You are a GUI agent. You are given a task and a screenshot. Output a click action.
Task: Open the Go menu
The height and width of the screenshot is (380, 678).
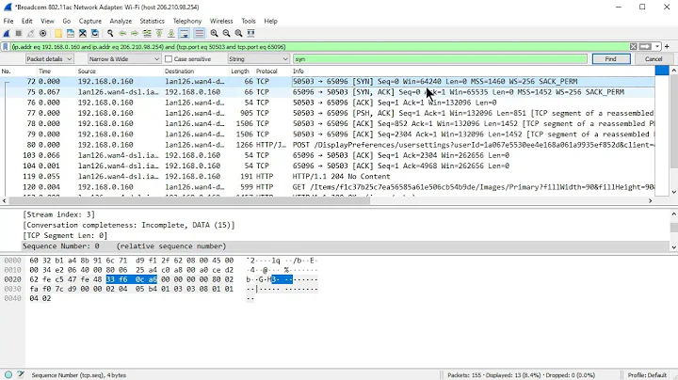point(66,21)
